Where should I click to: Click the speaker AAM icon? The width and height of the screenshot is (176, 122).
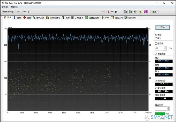[102, 18]
